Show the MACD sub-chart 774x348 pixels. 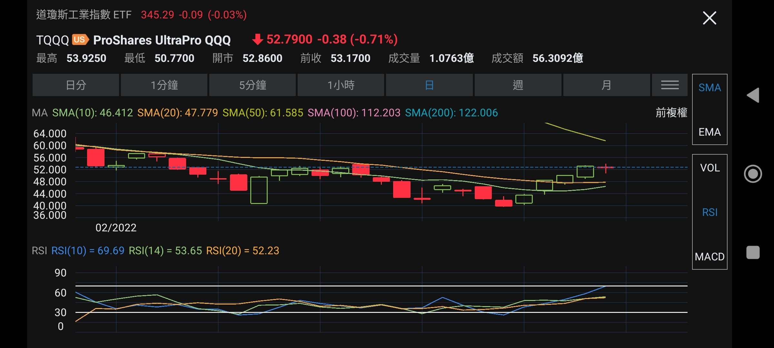pyautogui.click(x=709, y=257)
